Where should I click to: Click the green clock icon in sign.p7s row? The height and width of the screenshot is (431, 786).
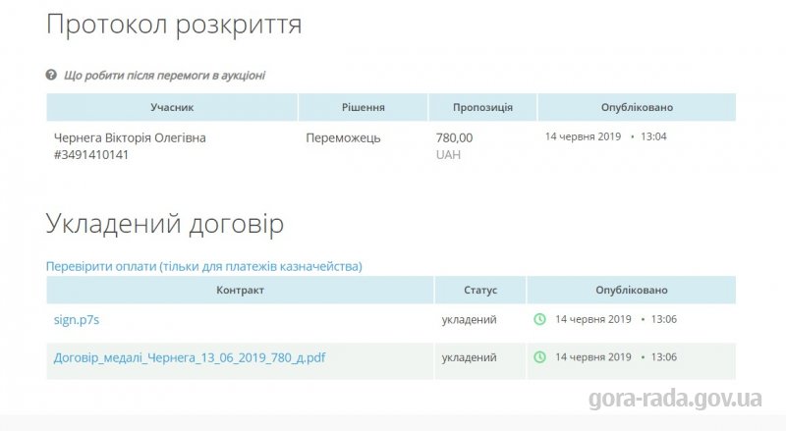[539, 319]
